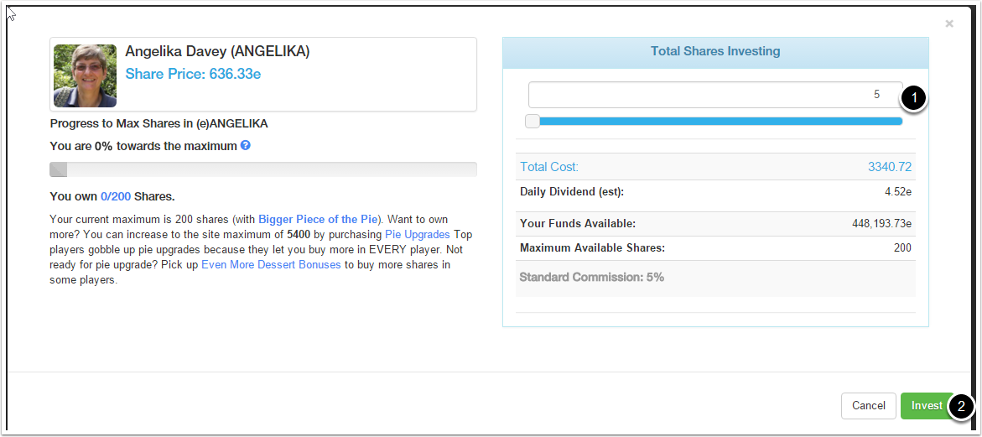Click the Total Cost value 3340.72

889,167
